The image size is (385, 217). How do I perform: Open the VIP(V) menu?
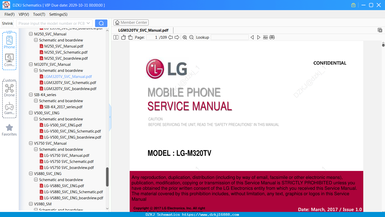[x=24, y=14]
